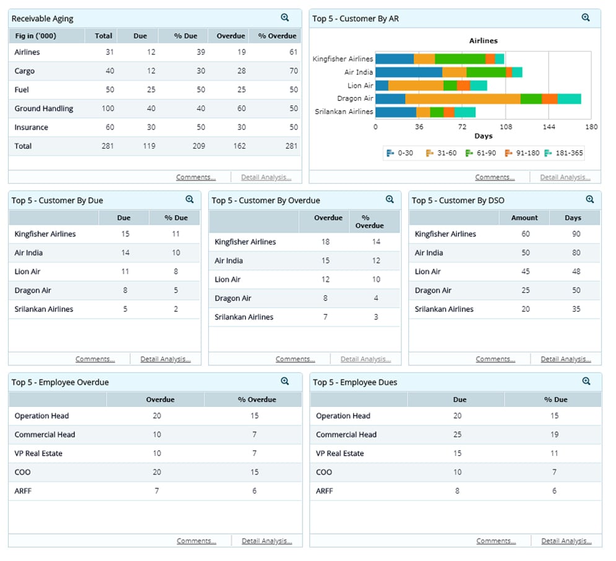The image size is (616, 561).
Task: Click 'Airlines' row in Receivable Aging table
Action: 155,52
